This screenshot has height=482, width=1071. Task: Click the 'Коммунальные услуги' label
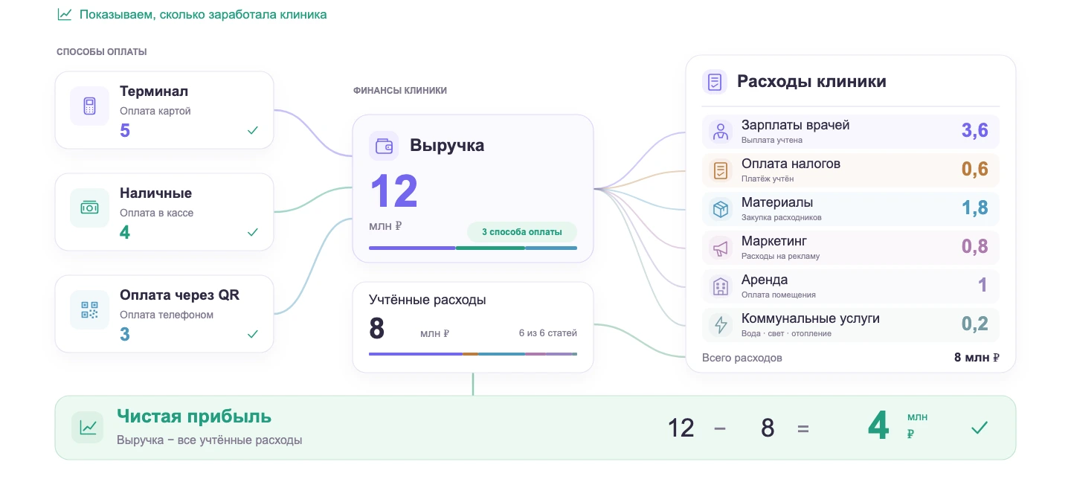tap(811, 318)
